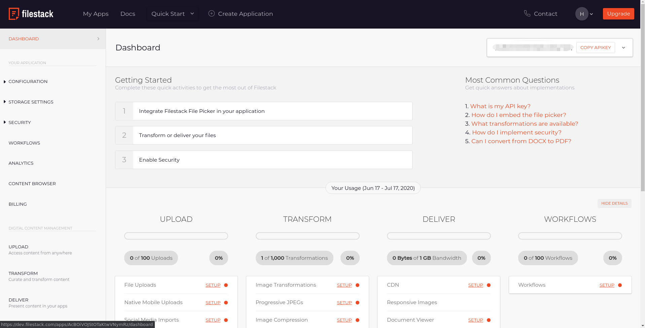The height and width of the screenshot is (328, 645).
Task: Click the '0 of 100 Uploads' badge
Action: tap(151, 258)
